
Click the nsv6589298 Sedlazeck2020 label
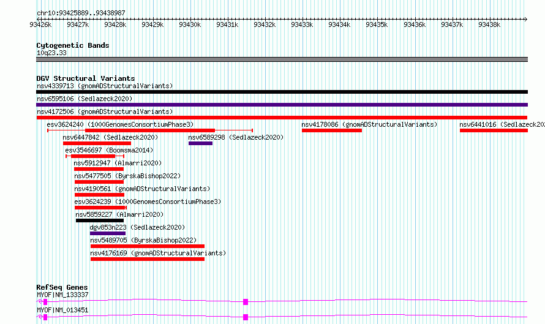click(x=236, y=137)
